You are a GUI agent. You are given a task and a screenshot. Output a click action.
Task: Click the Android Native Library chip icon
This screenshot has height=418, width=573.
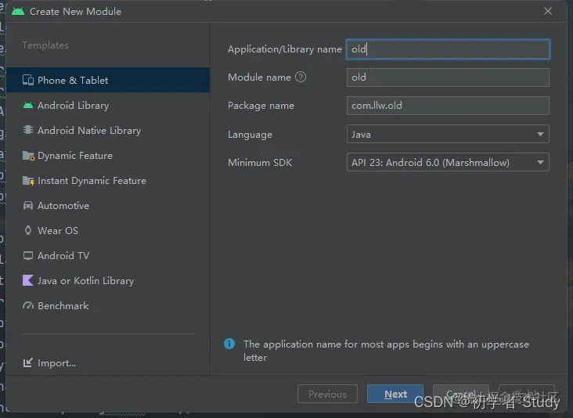[x=28, y=130]
